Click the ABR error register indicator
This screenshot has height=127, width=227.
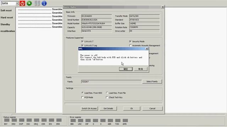(x=110, y=120)
